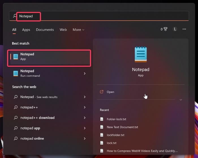Open the three-dot options menu
198x158 pixels.
(x=184, y=29)
